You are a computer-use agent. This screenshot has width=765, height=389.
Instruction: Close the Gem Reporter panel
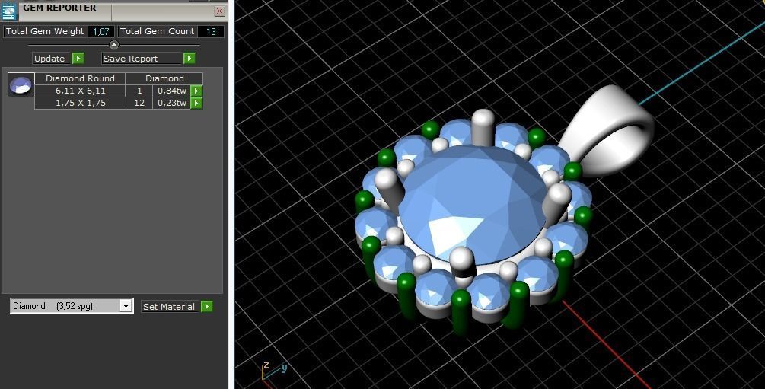(x=219, y=11)
